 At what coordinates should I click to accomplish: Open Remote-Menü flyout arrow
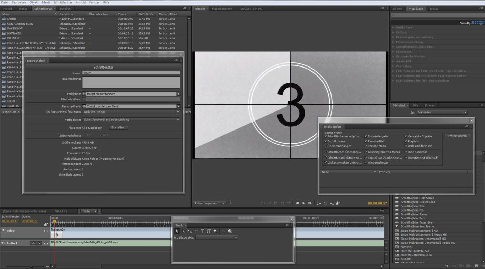179,106
